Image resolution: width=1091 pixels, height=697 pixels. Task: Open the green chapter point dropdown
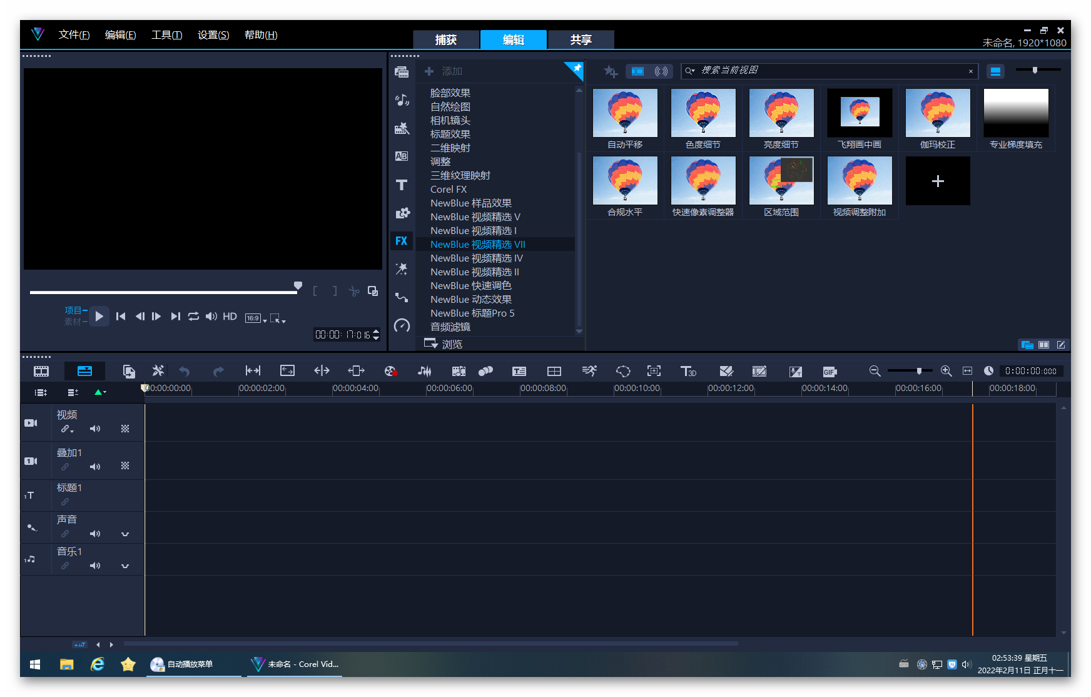point(100,392)
